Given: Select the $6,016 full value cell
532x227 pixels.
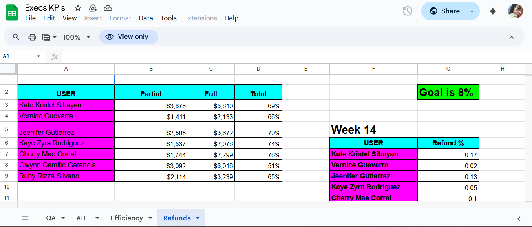Looking at the screenshot, I should coord(211,165).
